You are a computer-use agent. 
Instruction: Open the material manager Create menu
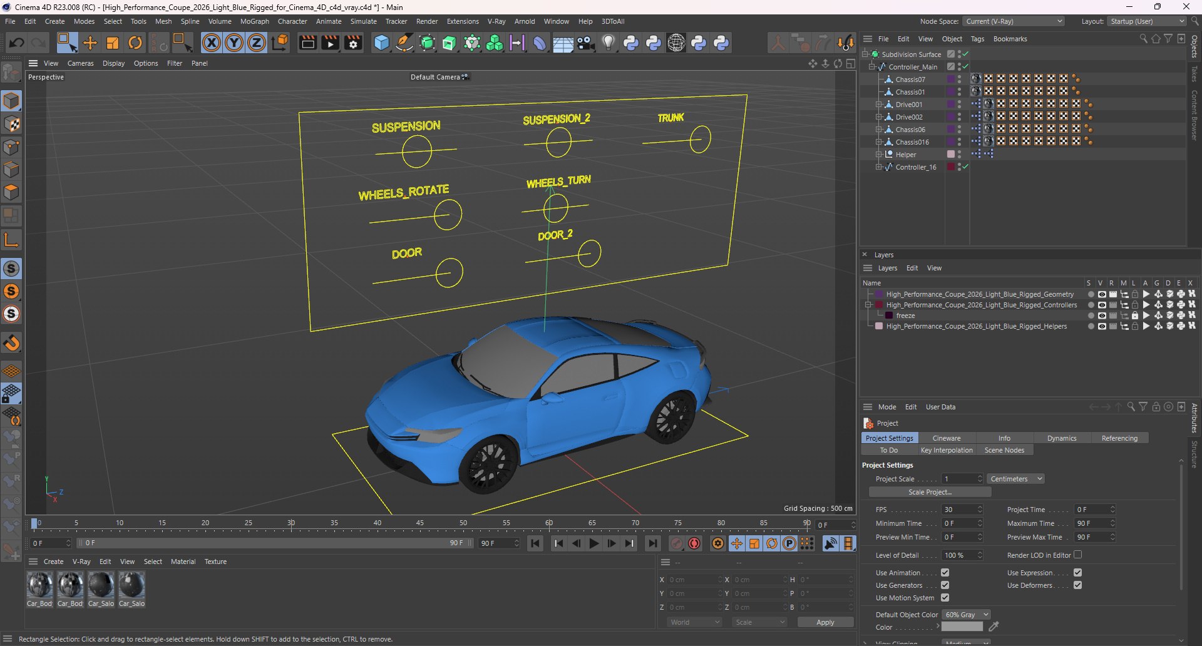click(x=53, y=561)
